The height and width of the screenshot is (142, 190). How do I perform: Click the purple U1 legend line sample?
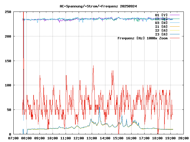point(175,15)
